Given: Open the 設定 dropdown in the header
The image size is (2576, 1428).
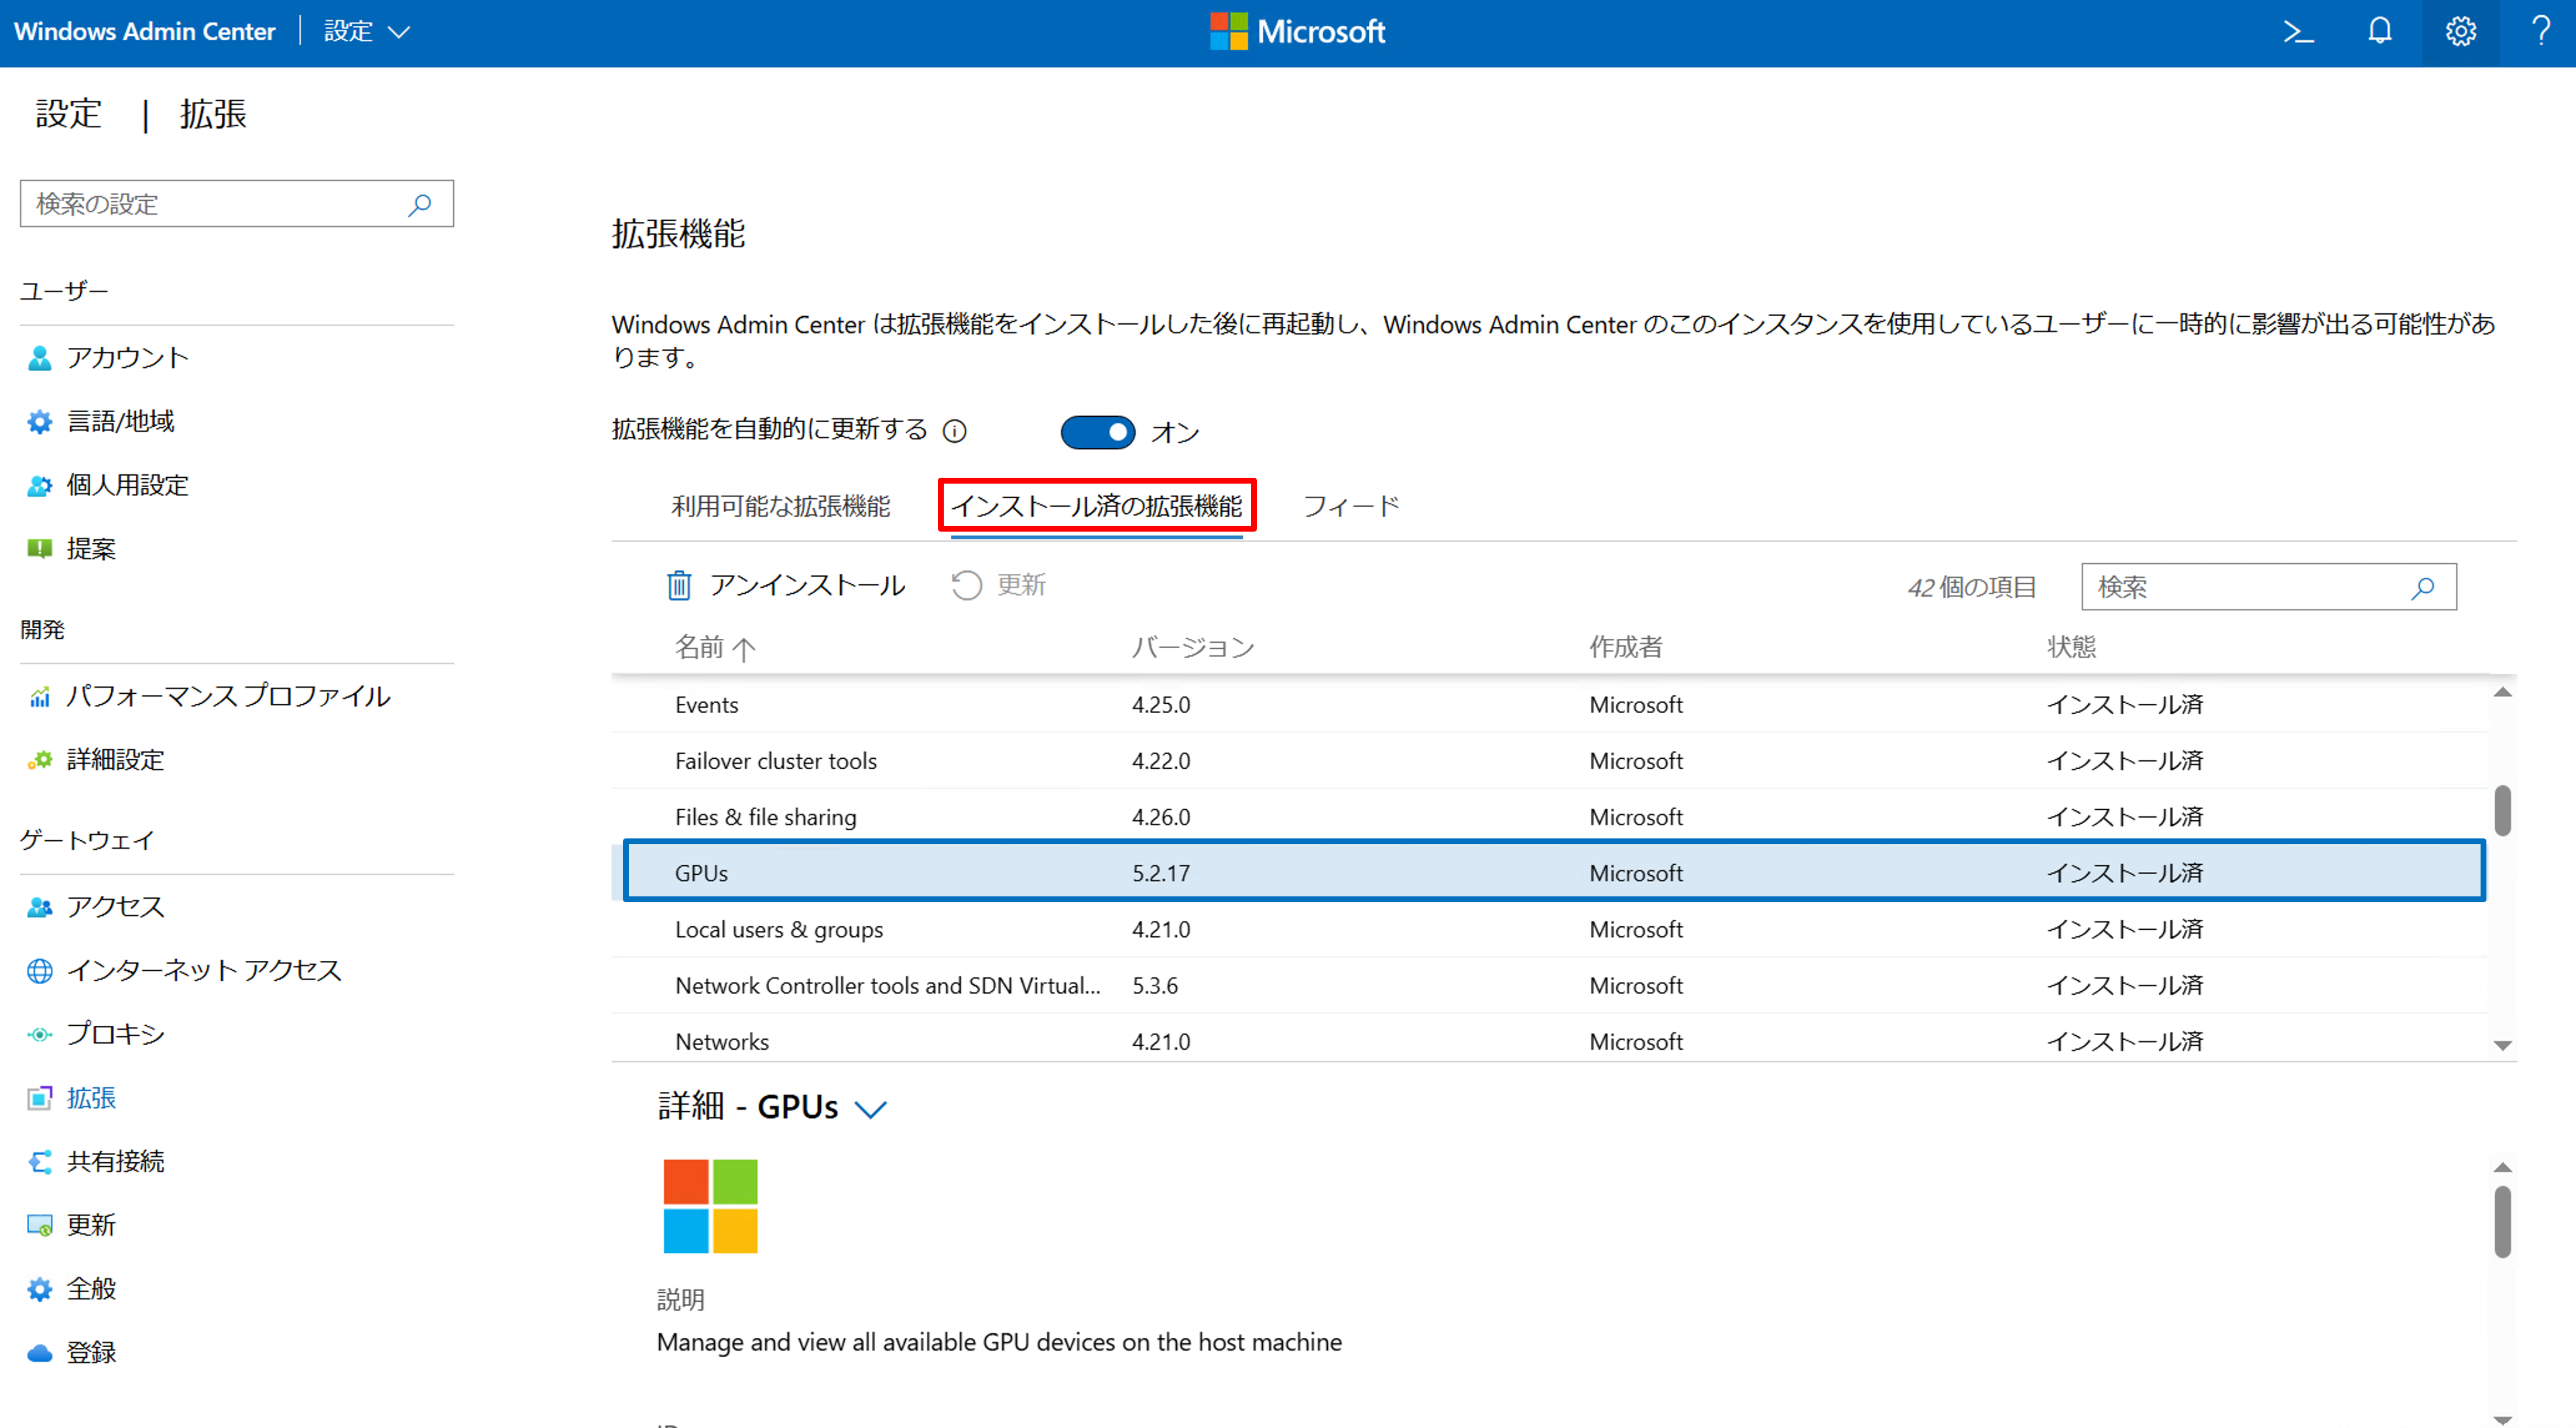Looking at the screenshot, I should 367,32.
